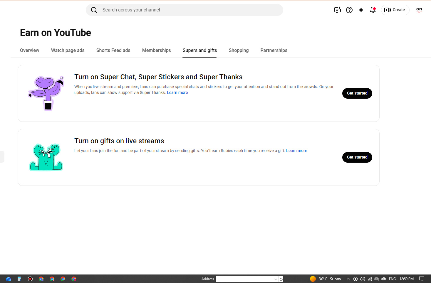This screenshot has width=431, height=283.
Task: Click 'Turn on Super Chat, Super Stickers' heading
Action: pyautogui.click(x=158, y=77)
